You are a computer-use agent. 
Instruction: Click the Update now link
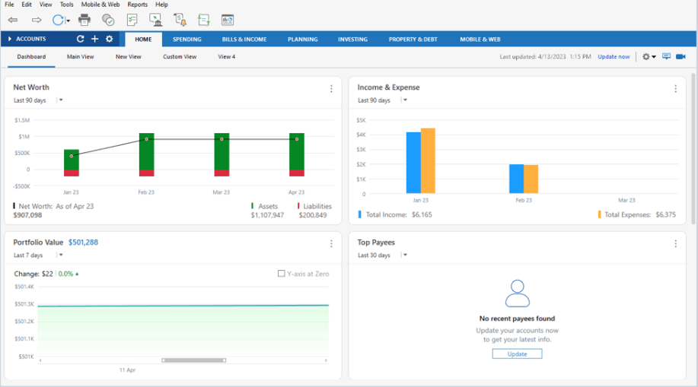coord(614,57)
